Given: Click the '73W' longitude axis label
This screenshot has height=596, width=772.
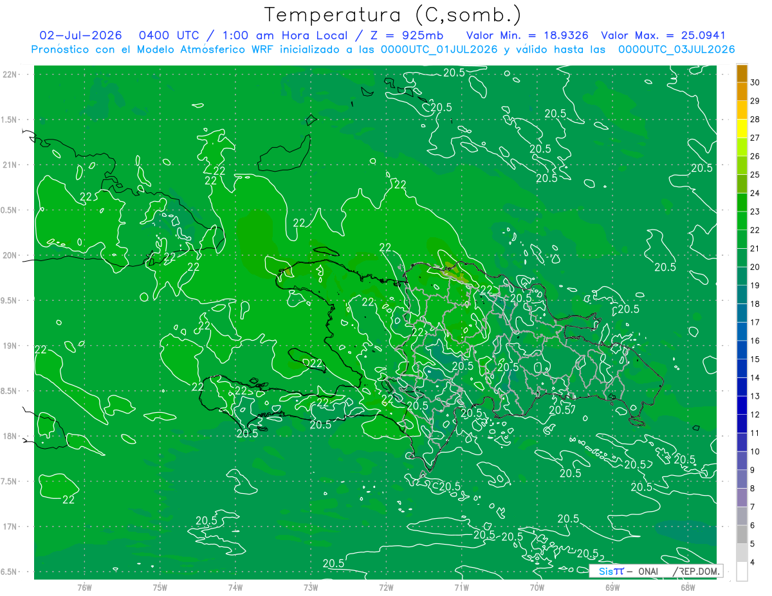Looking at the screenshot, I should (311, 587).
